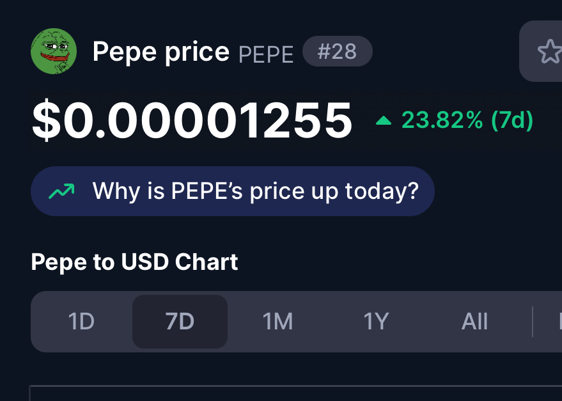The image size is (562, 401).
Task: Click the (7d) period label beside the percentage
Action: click(512, 120)
